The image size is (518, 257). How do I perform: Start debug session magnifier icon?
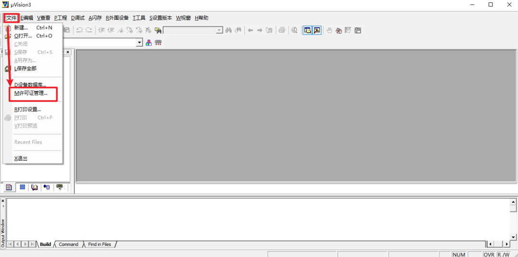pyautogui.click(x=294, y=30)
